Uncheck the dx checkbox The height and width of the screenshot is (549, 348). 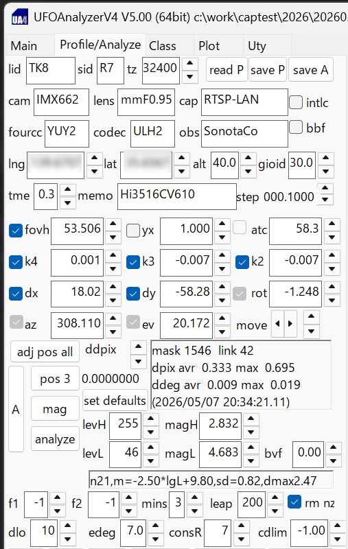pos(16,294)
